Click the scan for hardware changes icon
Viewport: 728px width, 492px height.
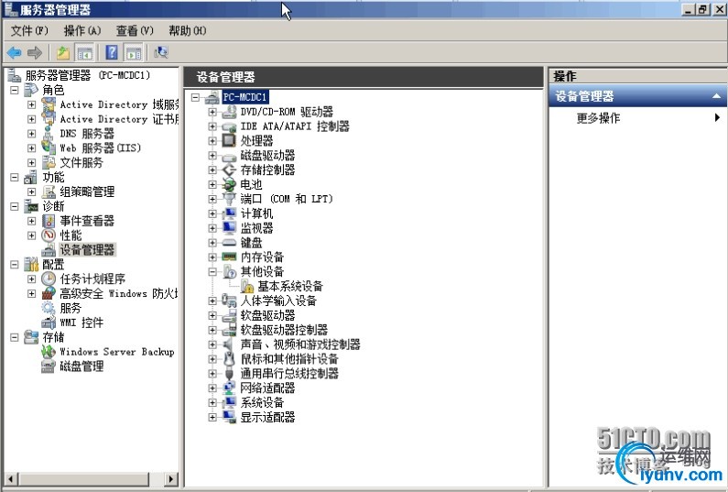(160, 53)
